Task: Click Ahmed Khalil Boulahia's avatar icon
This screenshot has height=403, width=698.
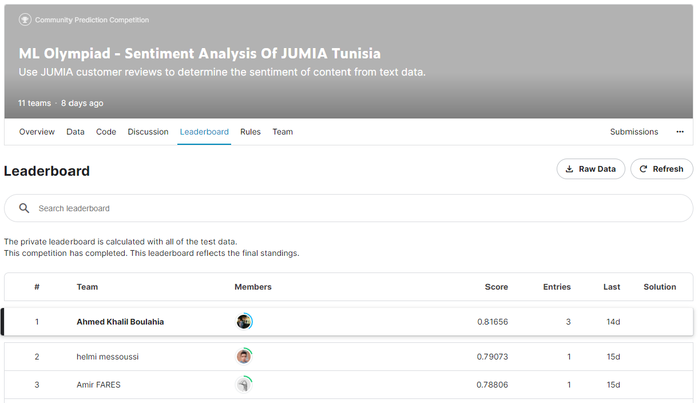Action: click(x=244, y=321)
